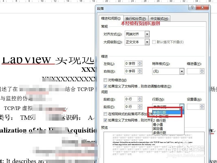Click the 左侧 indent input field
This screenshot has width=217, height=163.
click(131, 64)
